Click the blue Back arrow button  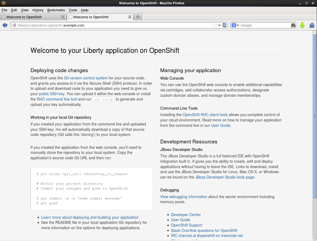[5, 25]
